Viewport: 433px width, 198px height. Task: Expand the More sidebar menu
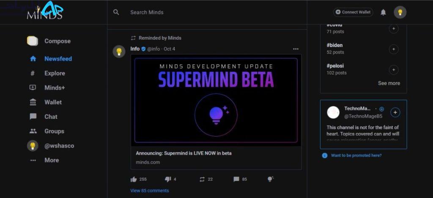[52, 160]
